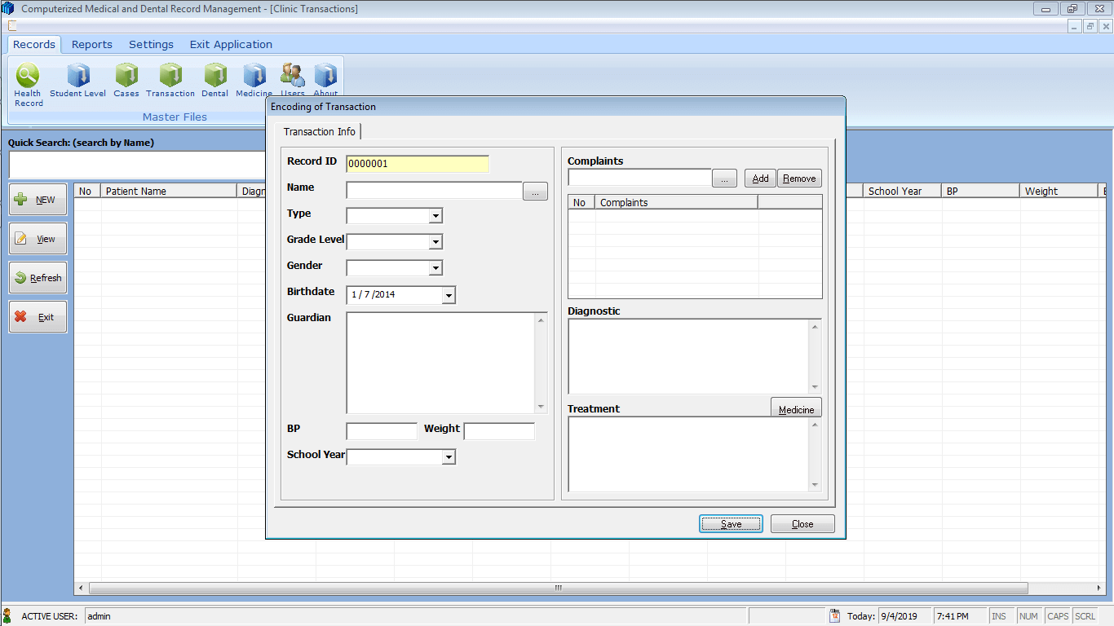This screenshot has height=626, width=1114.
Task: Click the Complaints entry field
Action: [639, 178]
